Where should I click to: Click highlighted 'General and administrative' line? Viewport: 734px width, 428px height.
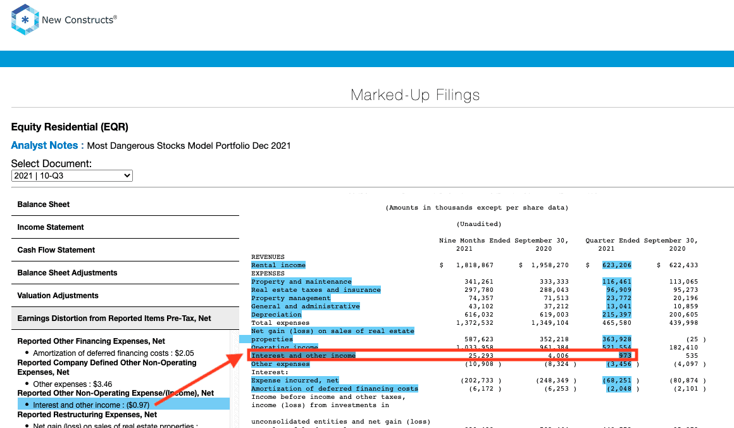(x=306, y=306)
